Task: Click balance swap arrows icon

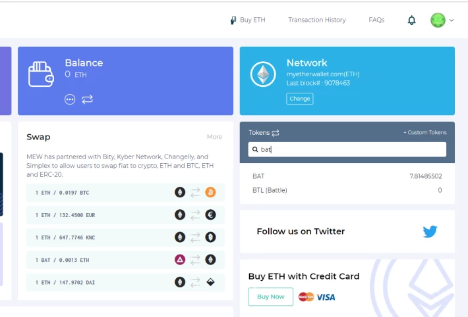Action: [87, 99]
